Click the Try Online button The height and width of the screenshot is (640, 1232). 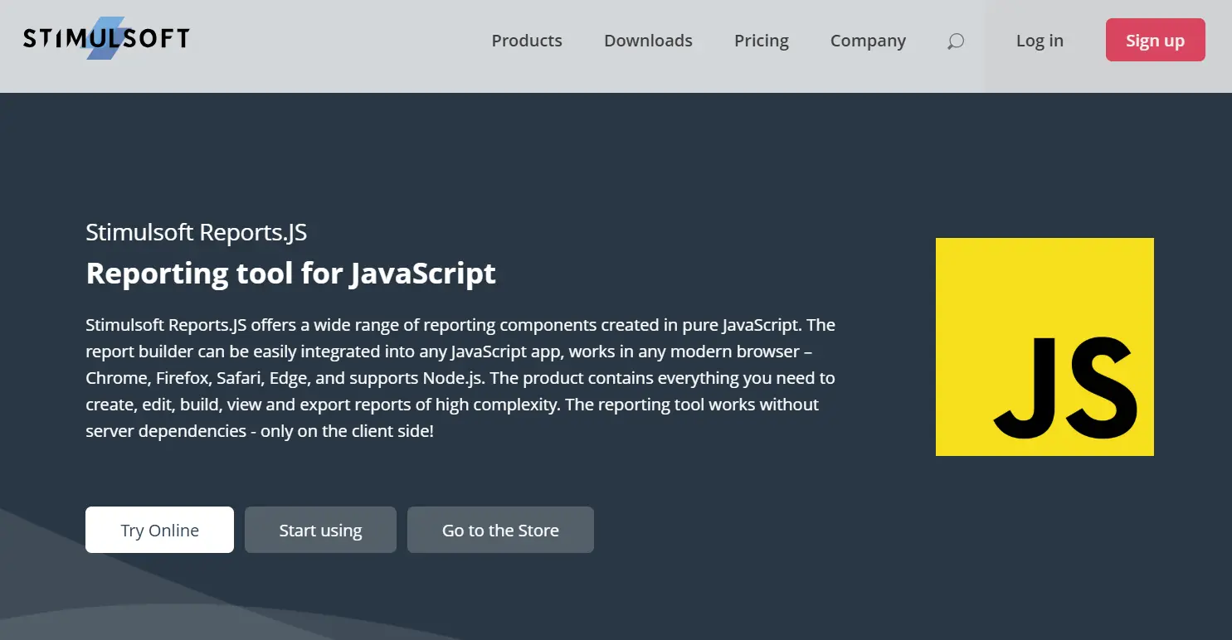click(x=159, y=529)
